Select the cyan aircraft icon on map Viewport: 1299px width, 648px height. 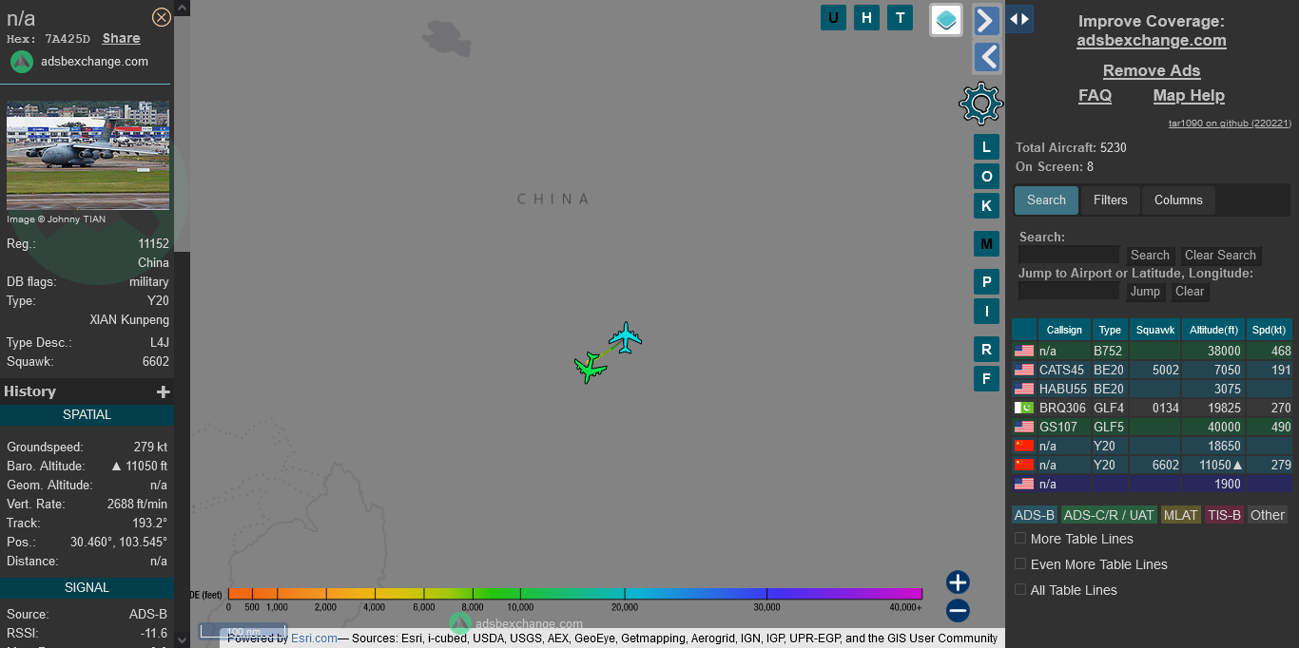tap(626, 337)
